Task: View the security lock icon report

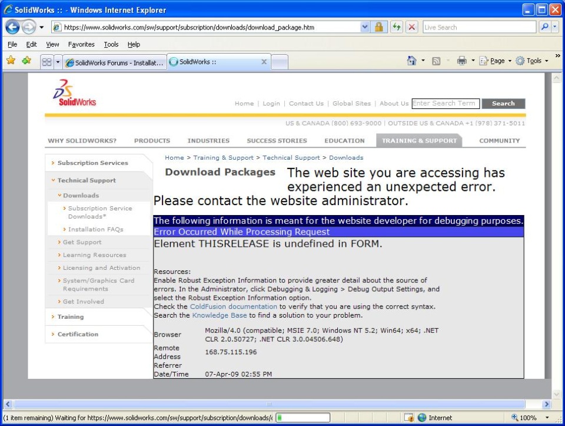Action: tap(378, 27)
